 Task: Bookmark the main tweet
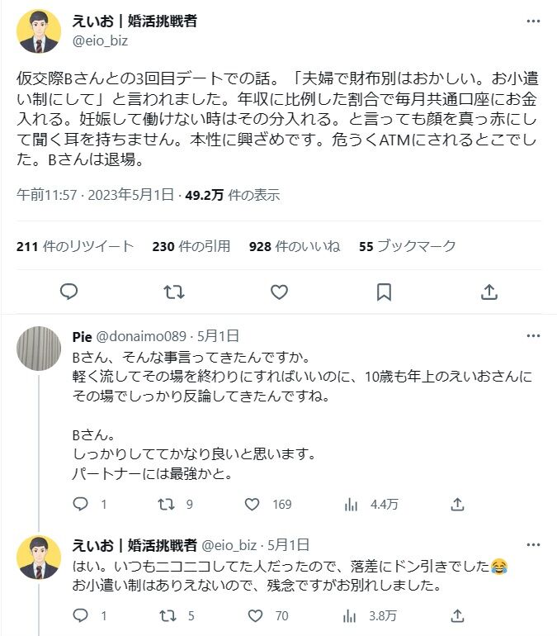tap(384, 292)
